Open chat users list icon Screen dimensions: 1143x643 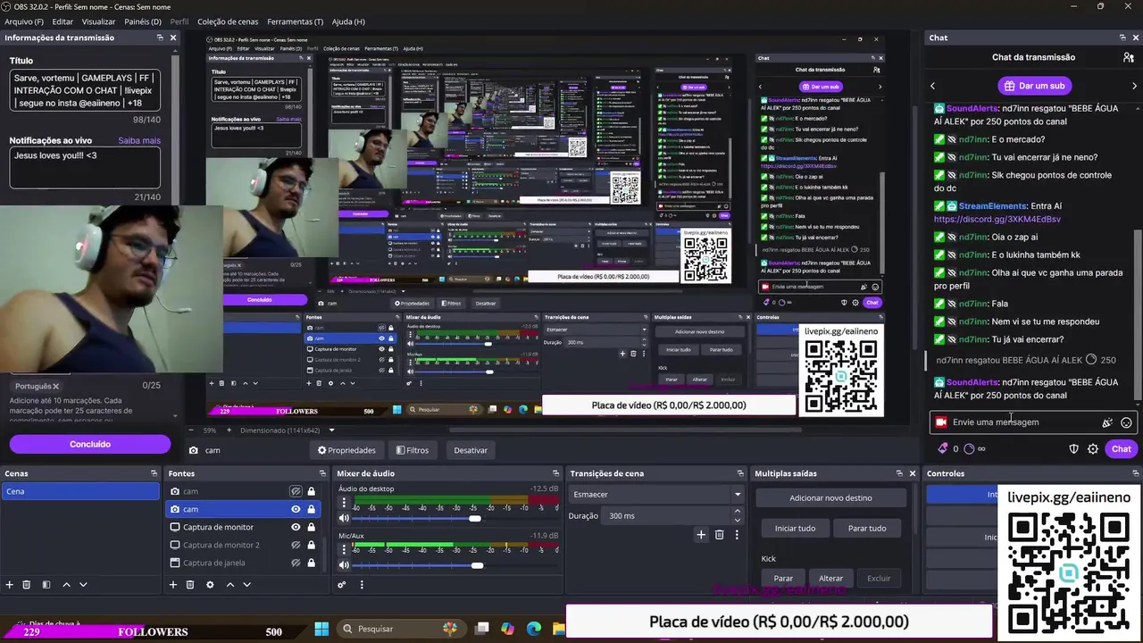(1129, 57)
